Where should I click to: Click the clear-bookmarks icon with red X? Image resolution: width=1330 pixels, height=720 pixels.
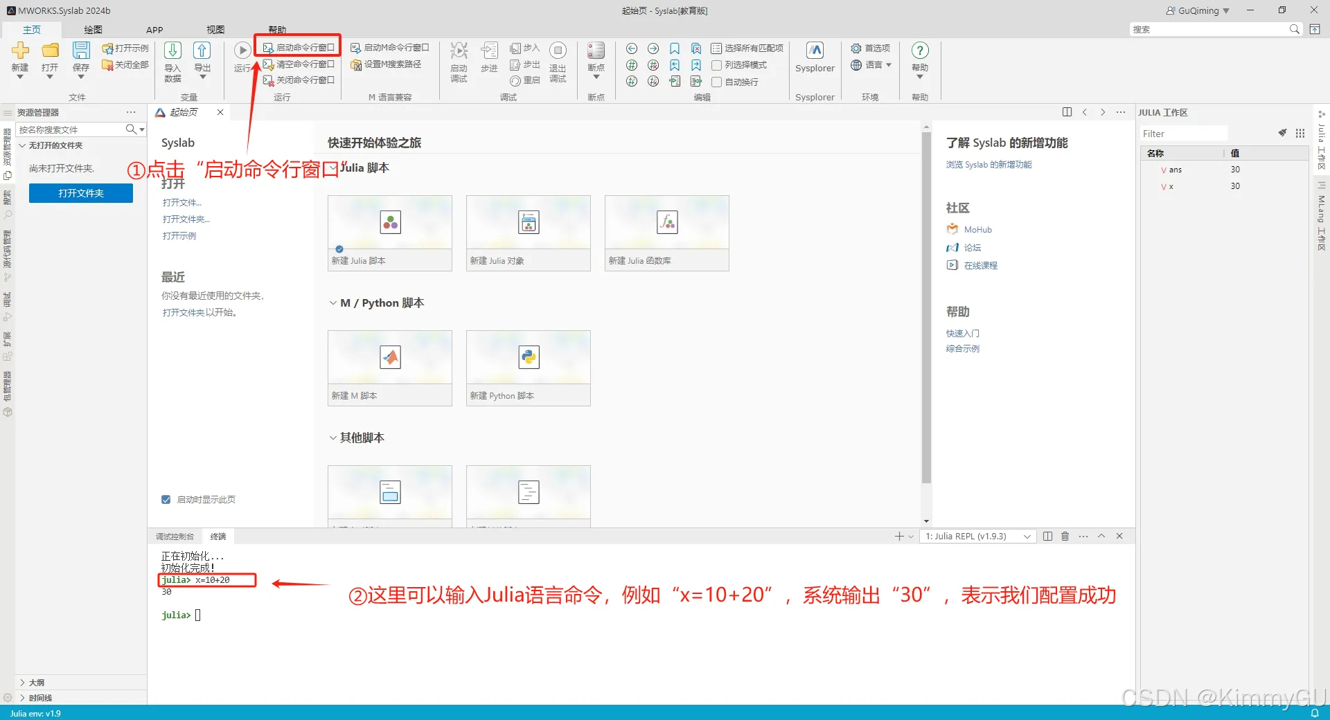tap(696, 48)
